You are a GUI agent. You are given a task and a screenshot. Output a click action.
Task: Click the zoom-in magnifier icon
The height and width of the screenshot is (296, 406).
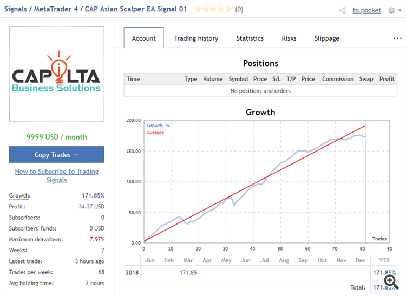(x=391, y=281)
